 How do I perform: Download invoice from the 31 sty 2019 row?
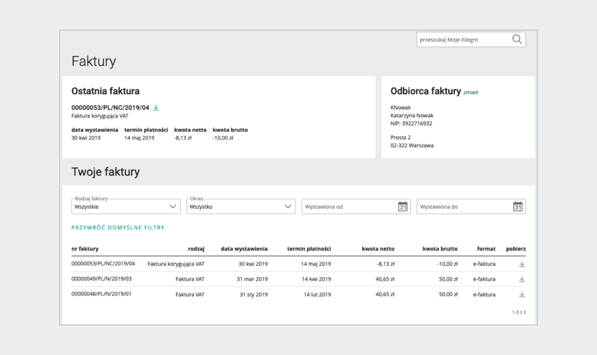[x=522, y=294]
